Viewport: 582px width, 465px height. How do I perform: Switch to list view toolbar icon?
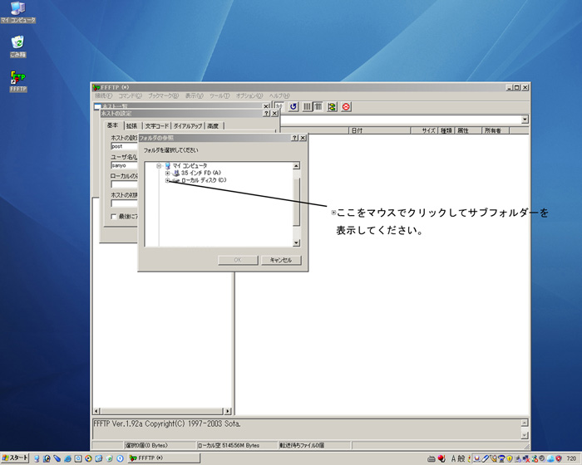(x=307, y=107)
